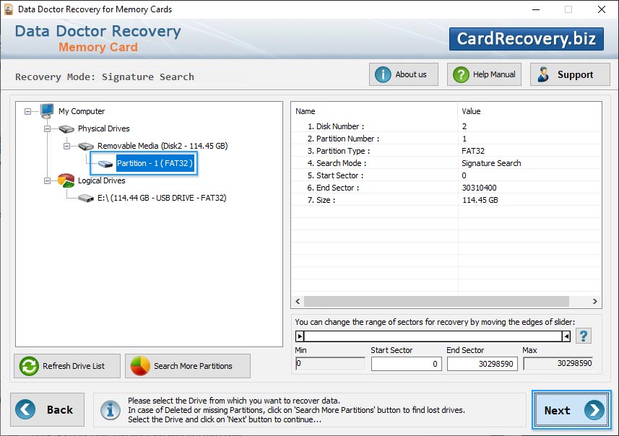Select E:\ USB DRIVE FAT32 logical drive

pos(162,198)
